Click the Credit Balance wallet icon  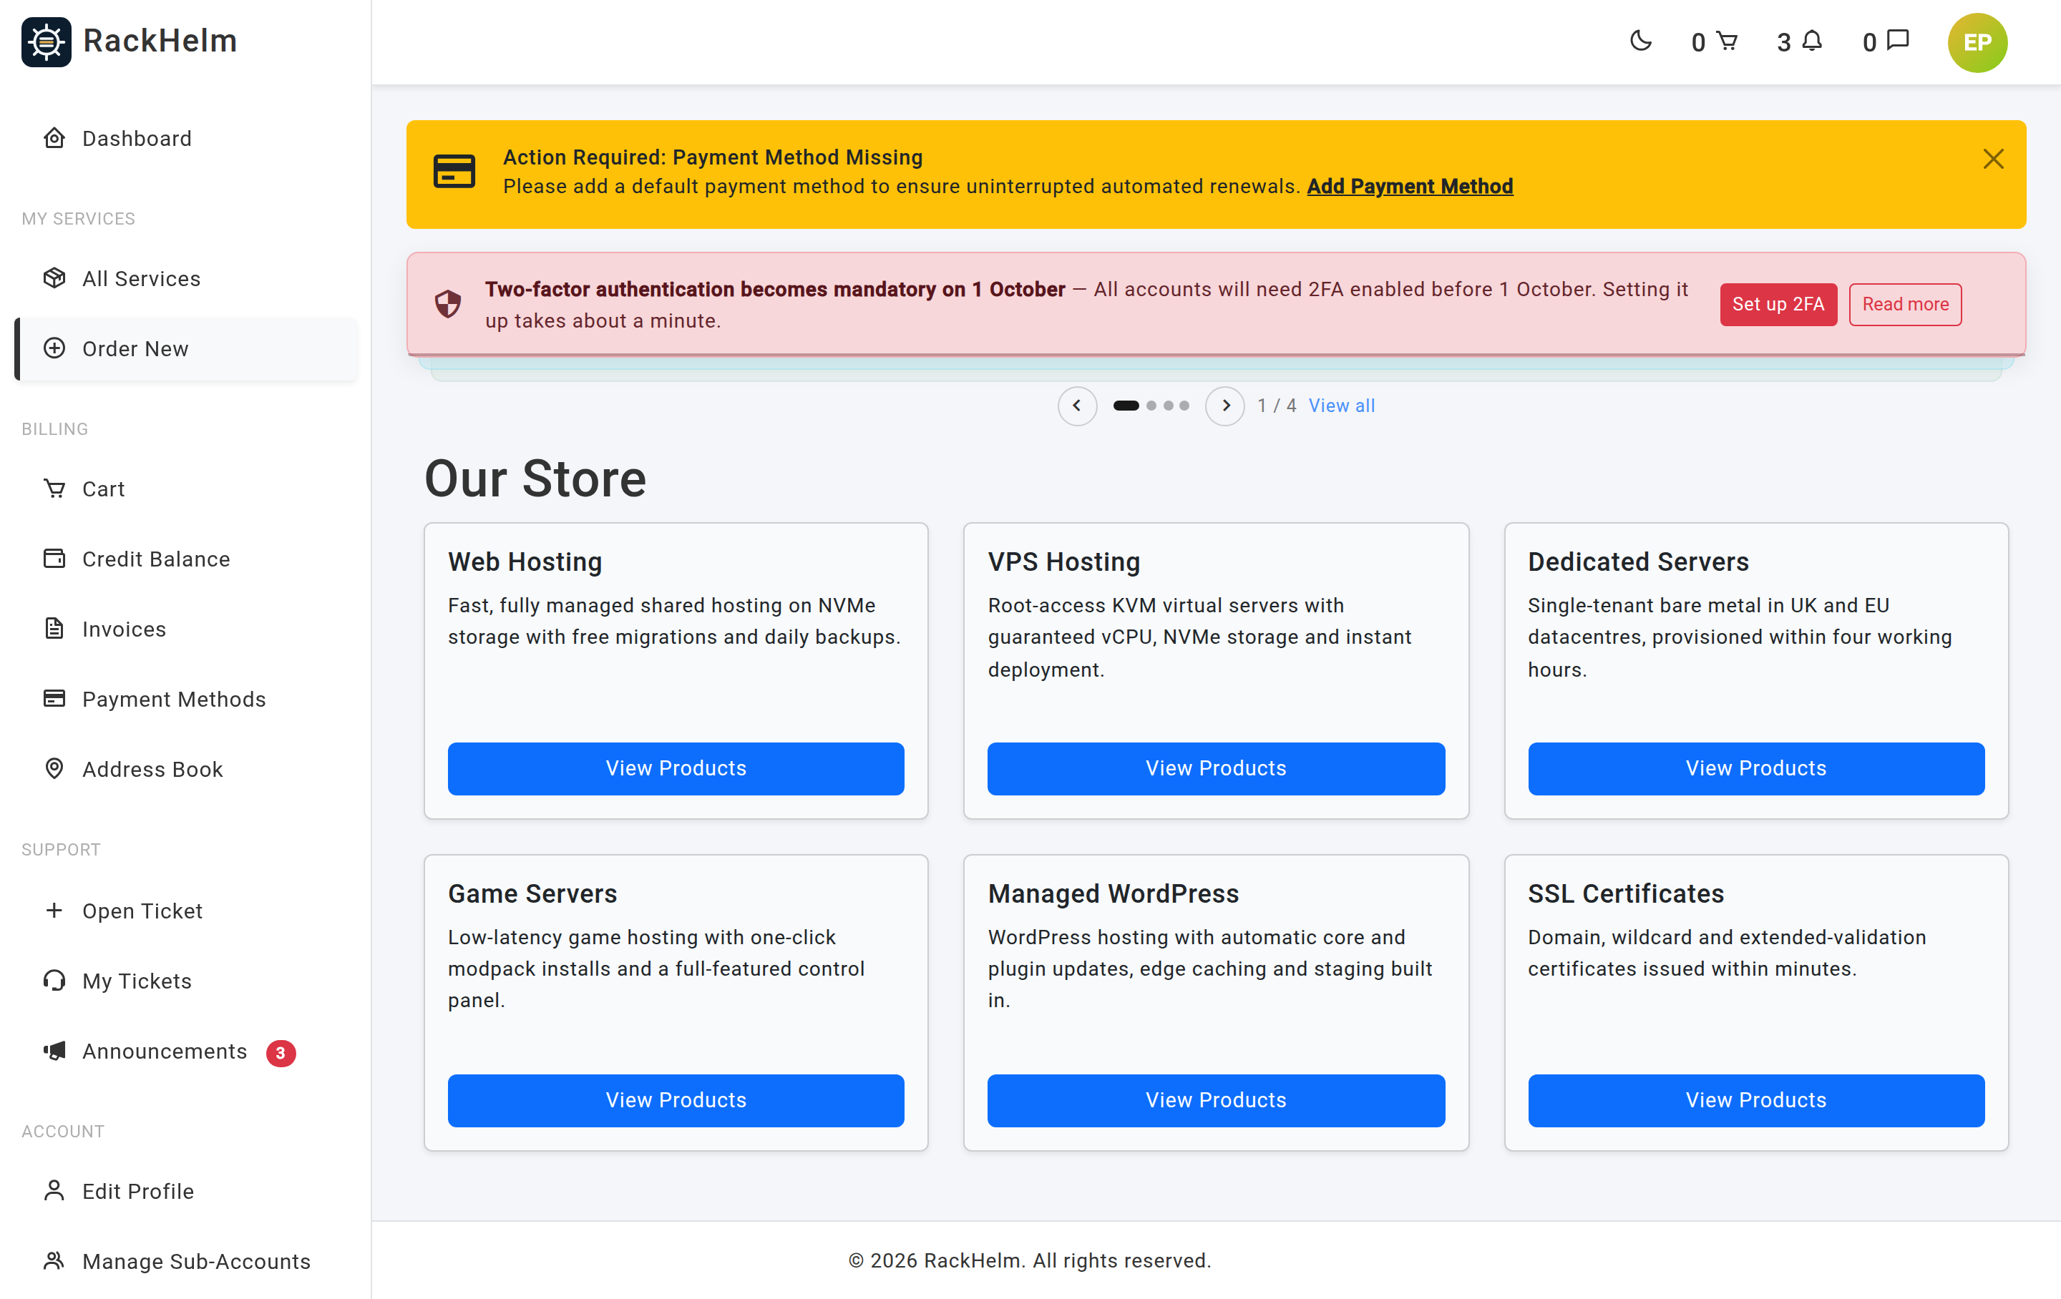pos(54,559)
